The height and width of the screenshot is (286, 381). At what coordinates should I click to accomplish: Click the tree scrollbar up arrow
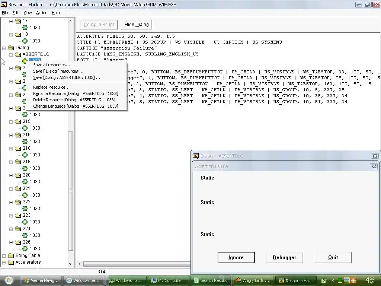tap(70, 21)
